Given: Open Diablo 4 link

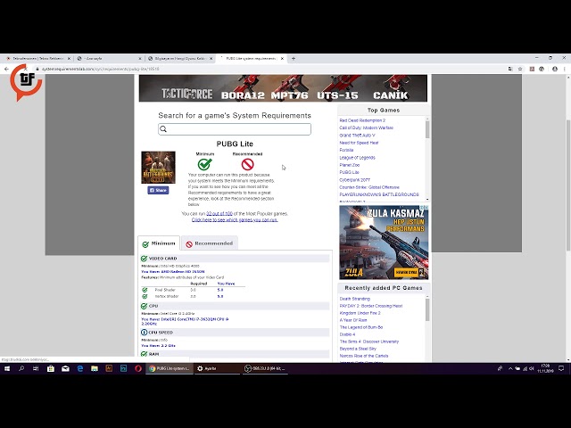Looking at the screenshot, I should [x=347, y=334].
